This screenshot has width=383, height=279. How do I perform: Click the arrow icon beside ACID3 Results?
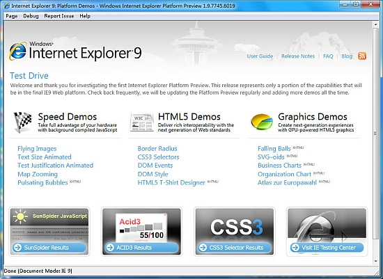tap(110, 247)
